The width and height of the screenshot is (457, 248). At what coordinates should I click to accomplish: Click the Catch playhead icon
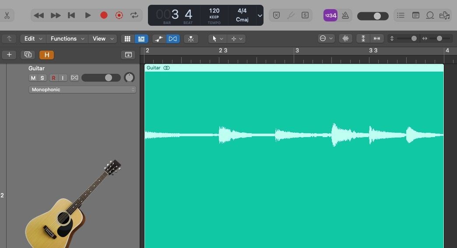[191, 39]
